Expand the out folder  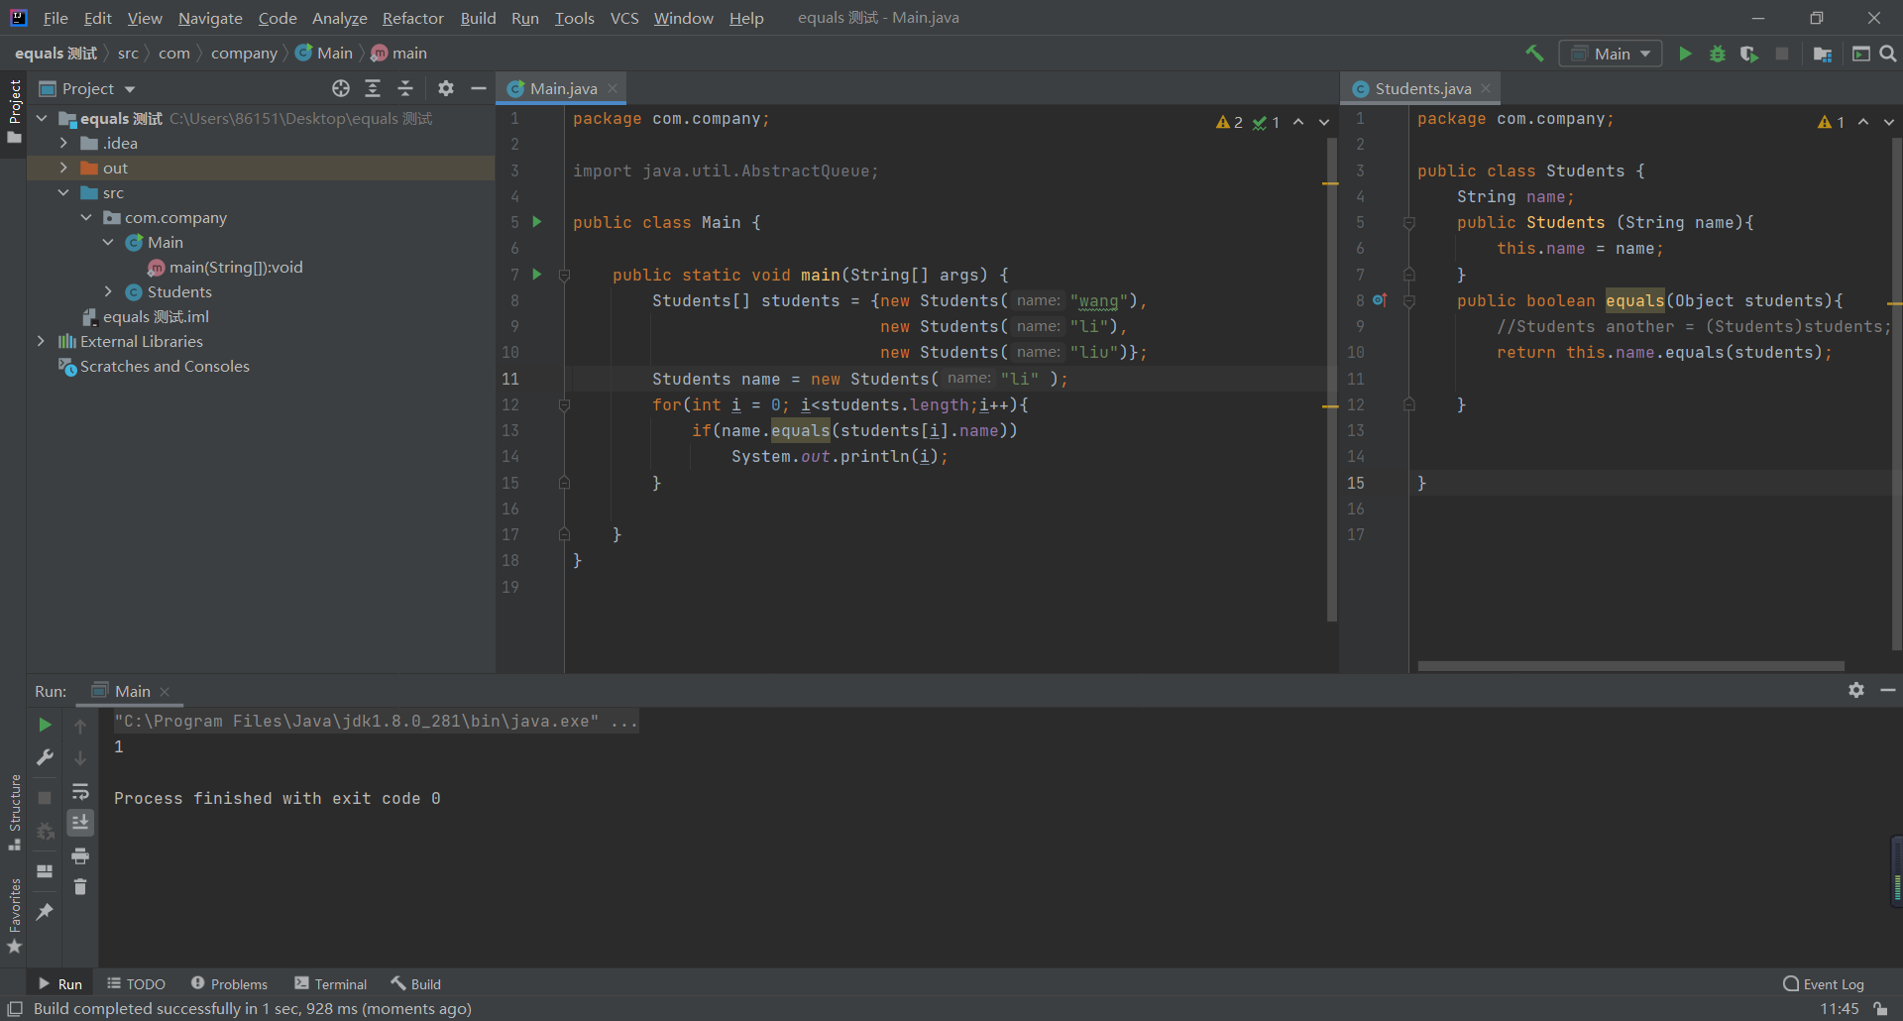tap(63, 168)
